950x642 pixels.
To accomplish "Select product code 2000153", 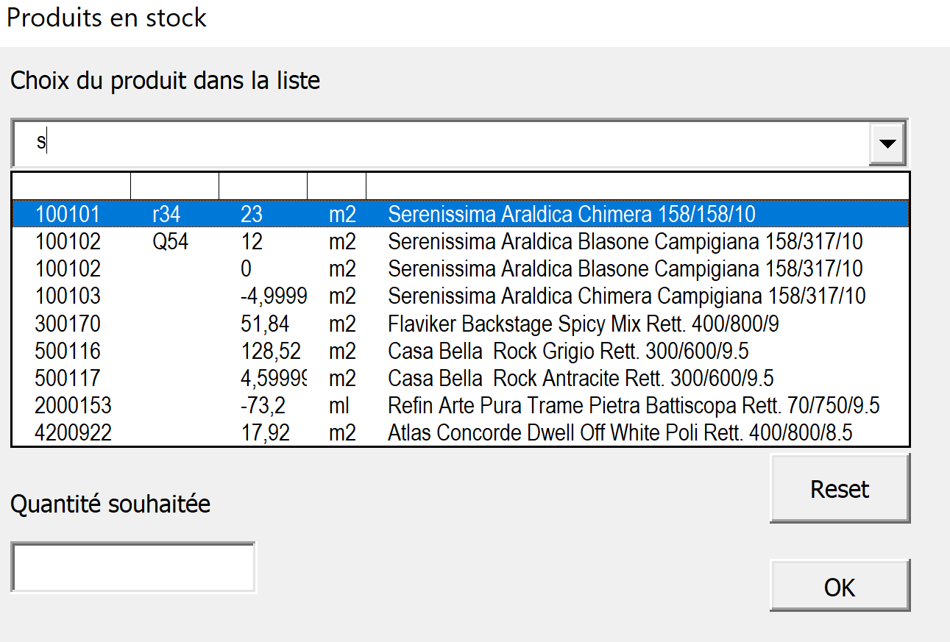I will tap(73, 405).
